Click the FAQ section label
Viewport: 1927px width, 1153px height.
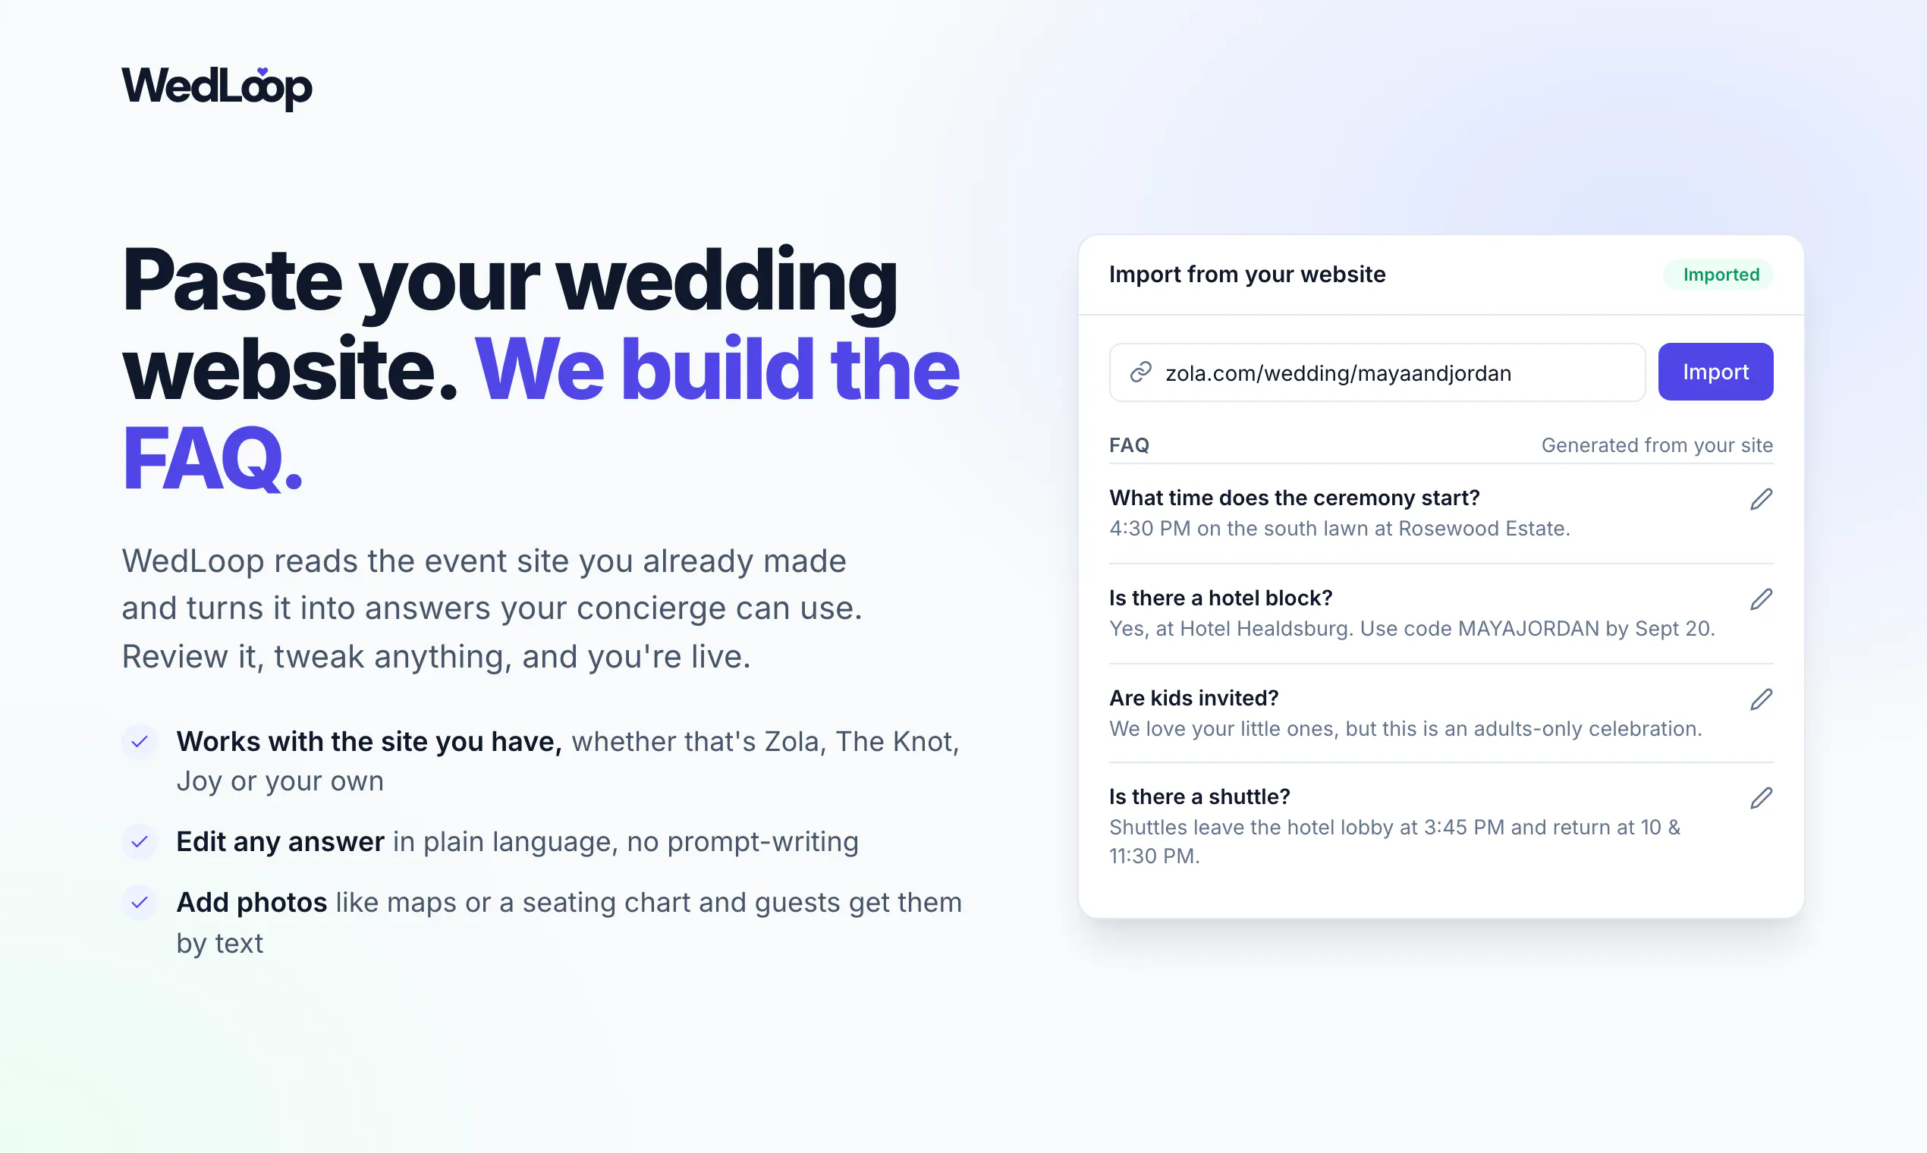1129,445
